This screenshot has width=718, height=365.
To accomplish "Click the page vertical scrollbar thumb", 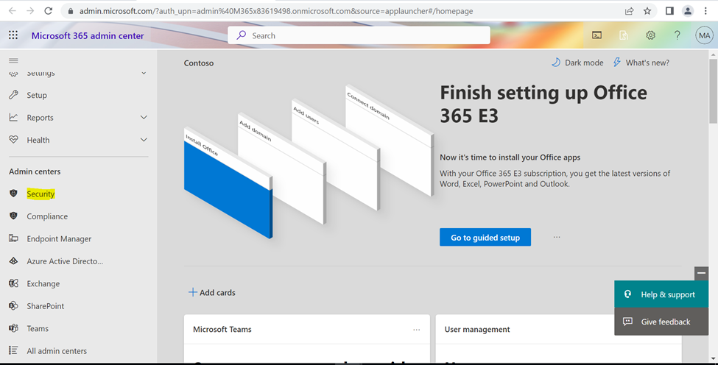I will [x=713, y=91].
